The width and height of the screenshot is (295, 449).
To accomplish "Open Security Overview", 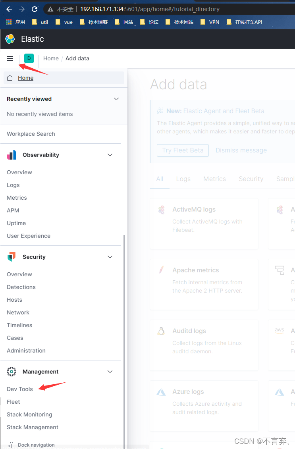I will click(19, 274).
